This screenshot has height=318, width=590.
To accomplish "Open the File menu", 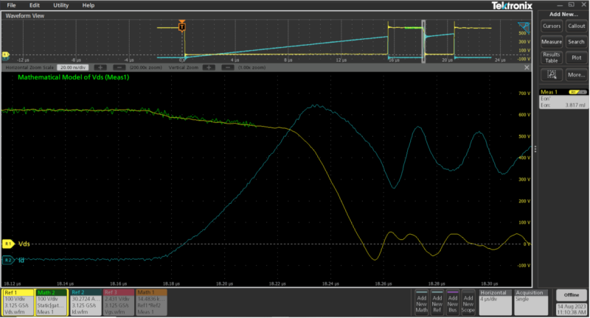I will click(11, 5).
